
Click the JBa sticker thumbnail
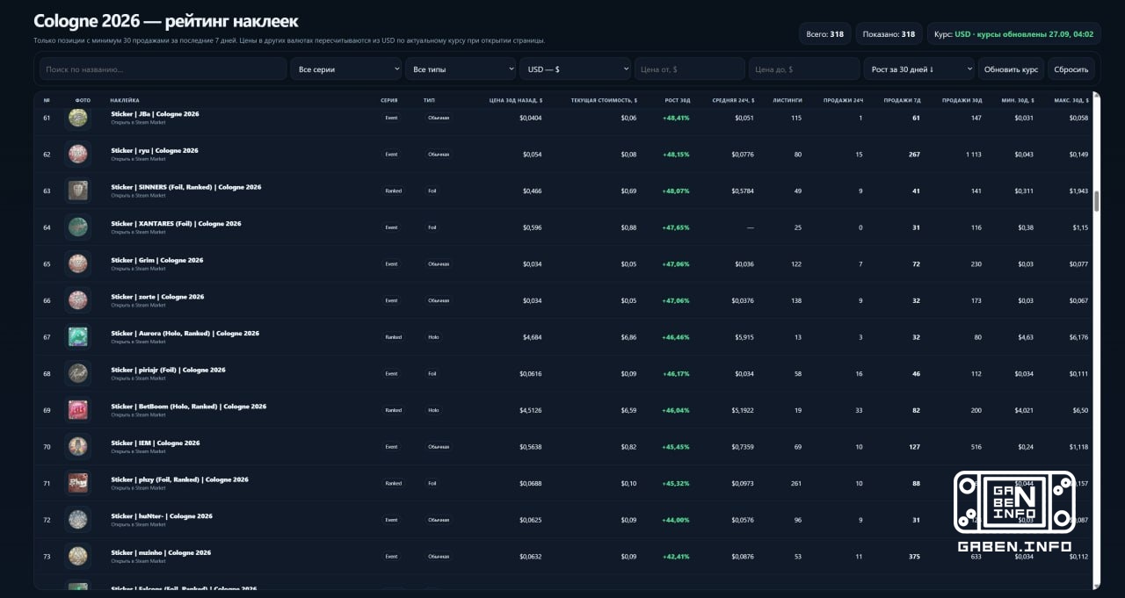tap(78, 118)
